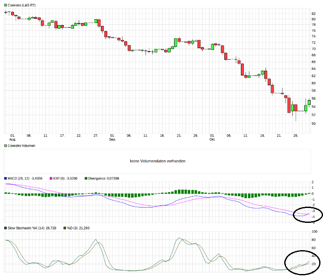Click the olive %D (3) legend swatch
The image size is (323, 277).
pyautogui.click(x=65, y=228)
